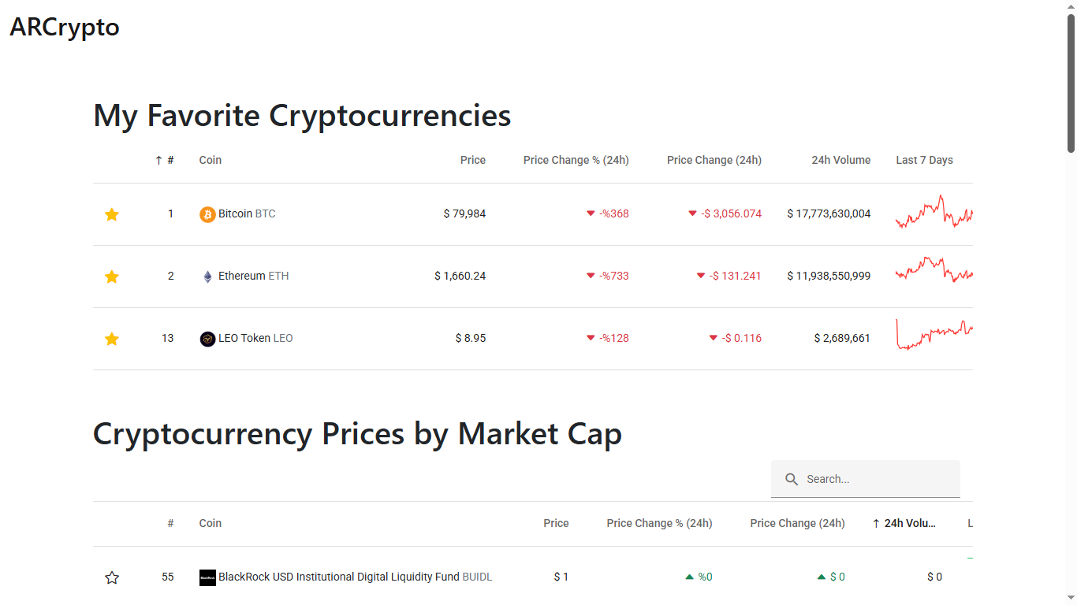
Task: Click the BlackRock BUIDL fund logo
Action: coord(207,577)
